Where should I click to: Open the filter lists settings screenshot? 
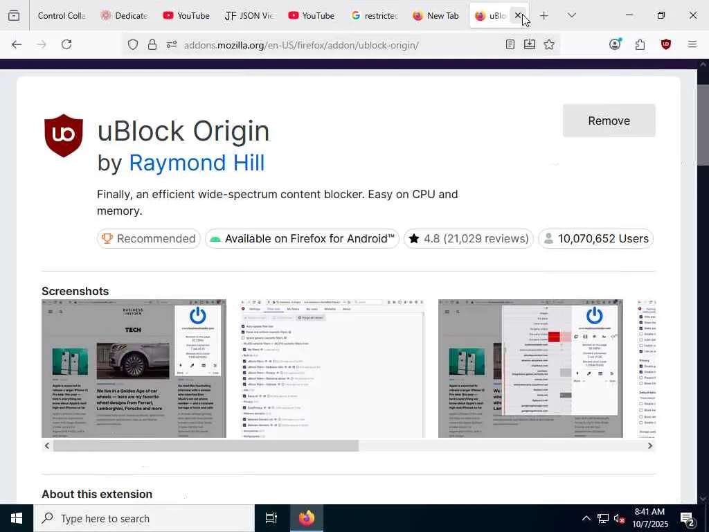click(332, 369)
